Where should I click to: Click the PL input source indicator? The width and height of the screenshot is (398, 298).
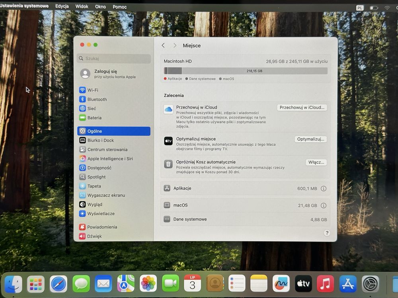360,8
